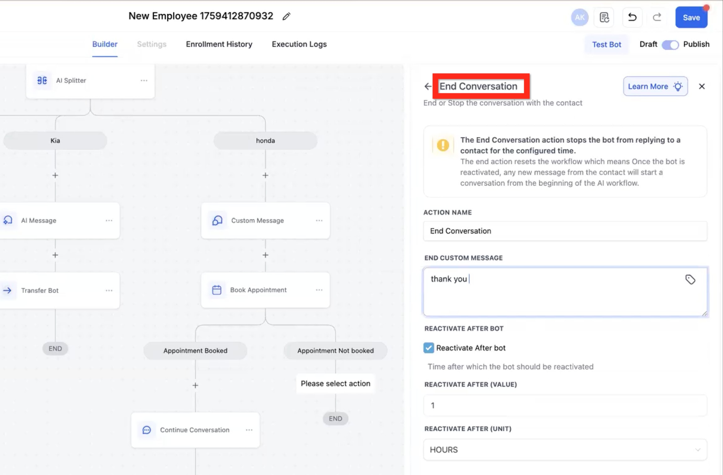Click the Book Appointment calendar icon
723x475 pixels.
(217, 290)
